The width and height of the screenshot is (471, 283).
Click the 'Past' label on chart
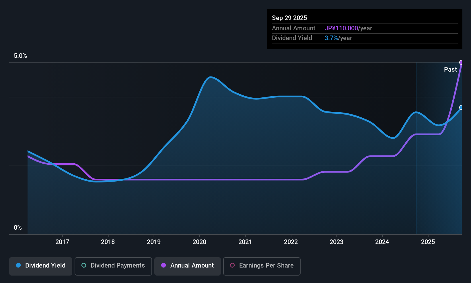450,70
